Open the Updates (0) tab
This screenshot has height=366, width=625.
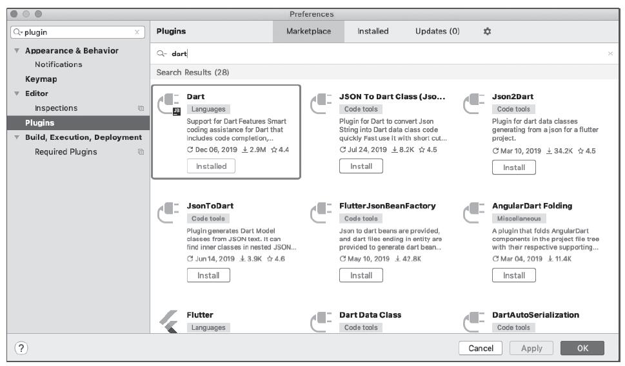437,30
